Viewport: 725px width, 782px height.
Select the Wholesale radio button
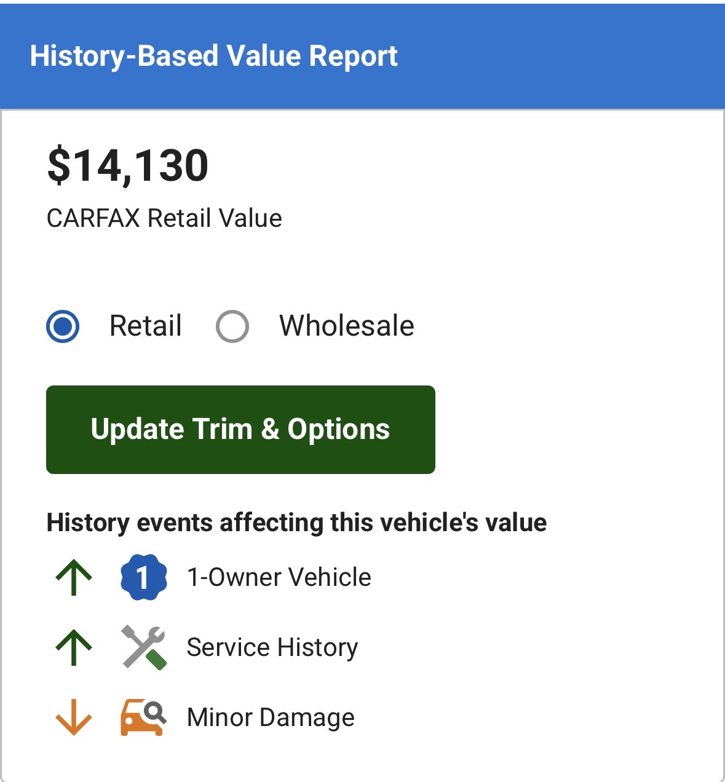point(232,326)
